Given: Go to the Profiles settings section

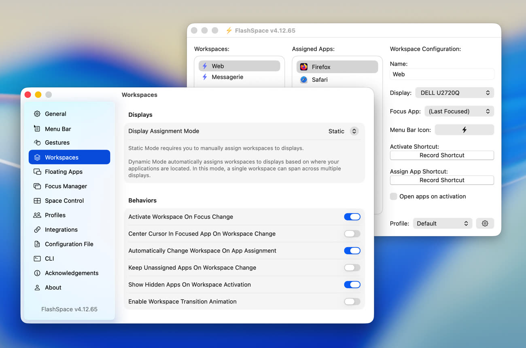Looking at the screenshot, I should pos(55,215).
